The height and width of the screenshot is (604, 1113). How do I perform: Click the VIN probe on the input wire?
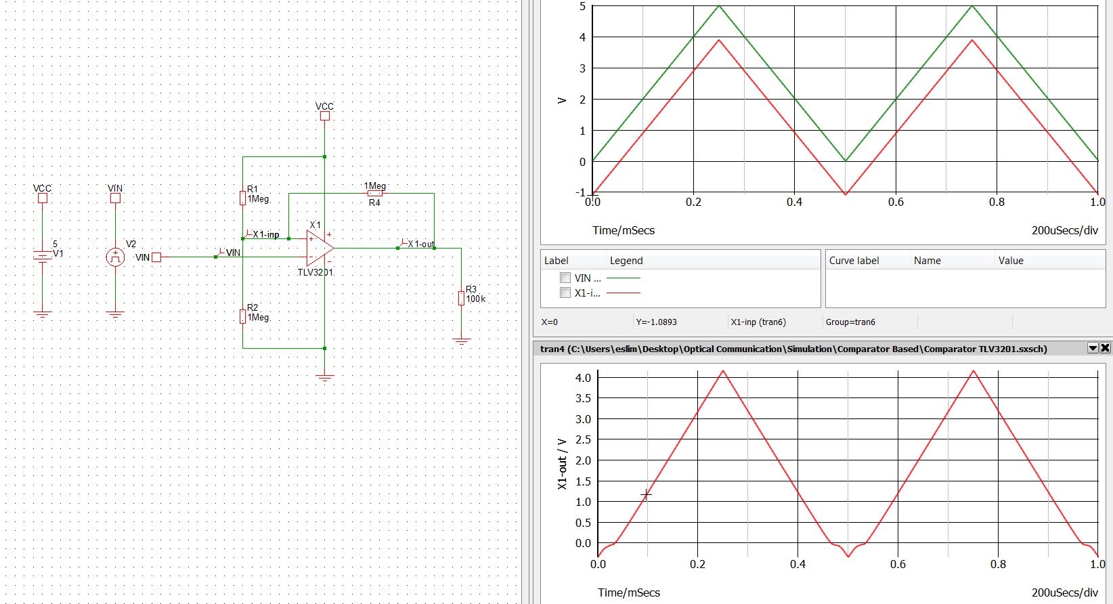click(228, 252)
